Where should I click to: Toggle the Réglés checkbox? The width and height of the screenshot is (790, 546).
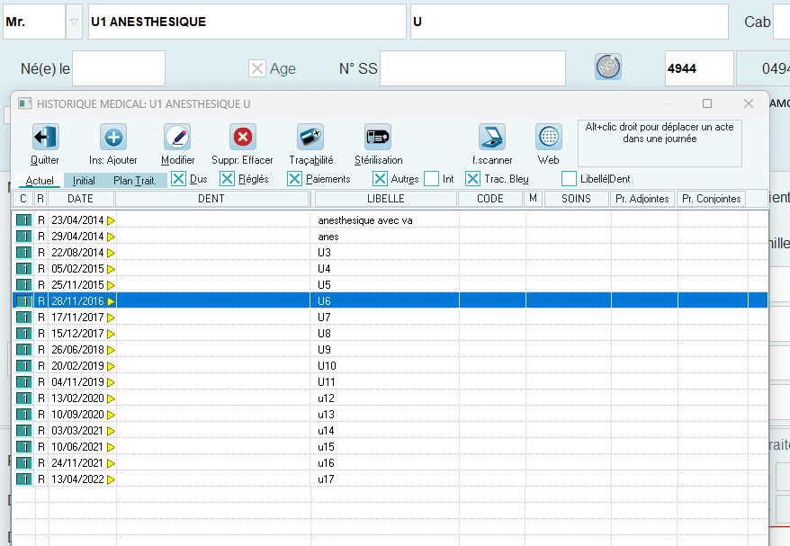(x=227, y=179)
